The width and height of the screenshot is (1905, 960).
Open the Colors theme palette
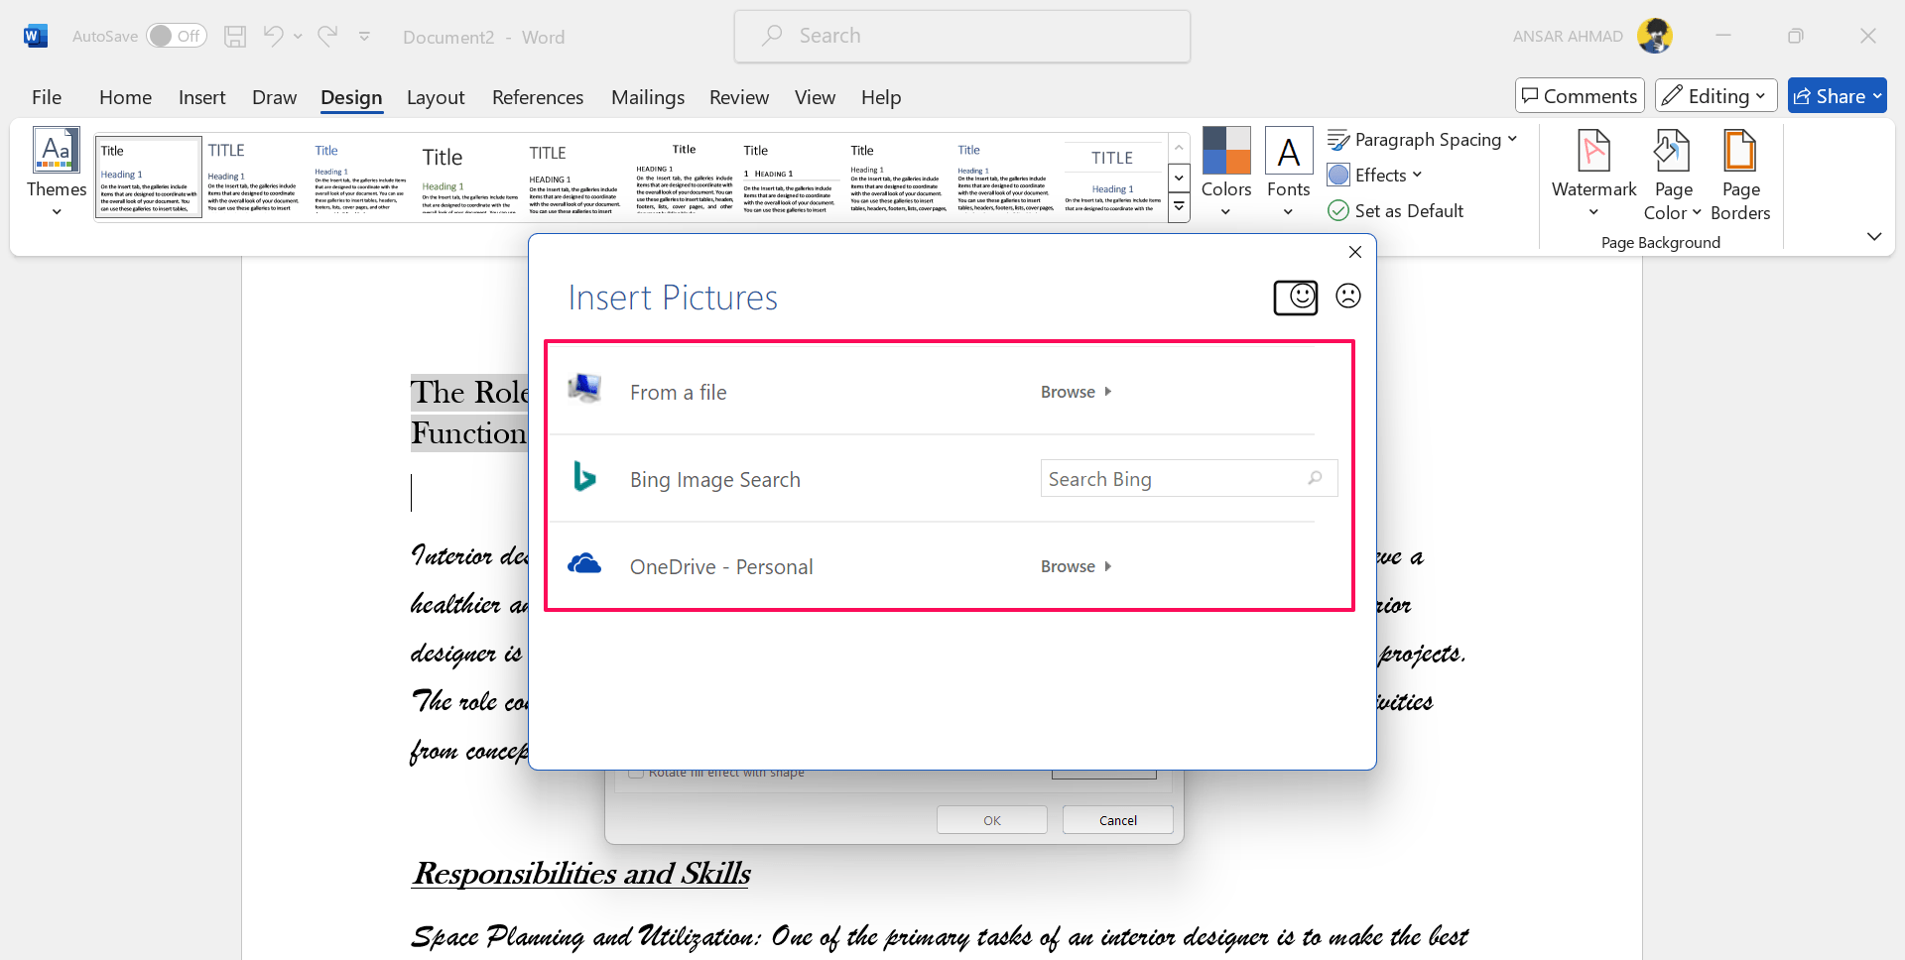1226,173
